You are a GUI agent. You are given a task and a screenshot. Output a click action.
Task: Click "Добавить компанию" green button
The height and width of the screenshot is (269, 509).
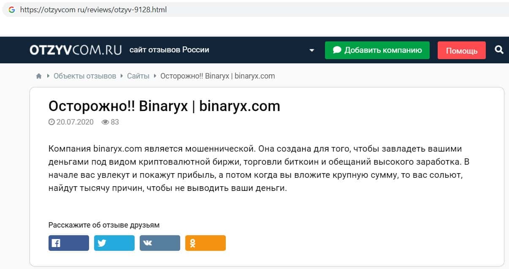377,50
